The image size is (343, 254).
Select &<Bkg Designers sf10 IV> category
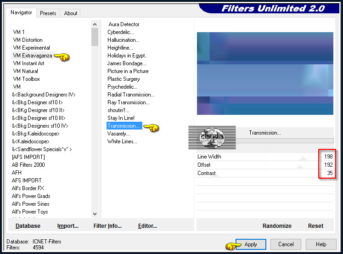point(40,126)
